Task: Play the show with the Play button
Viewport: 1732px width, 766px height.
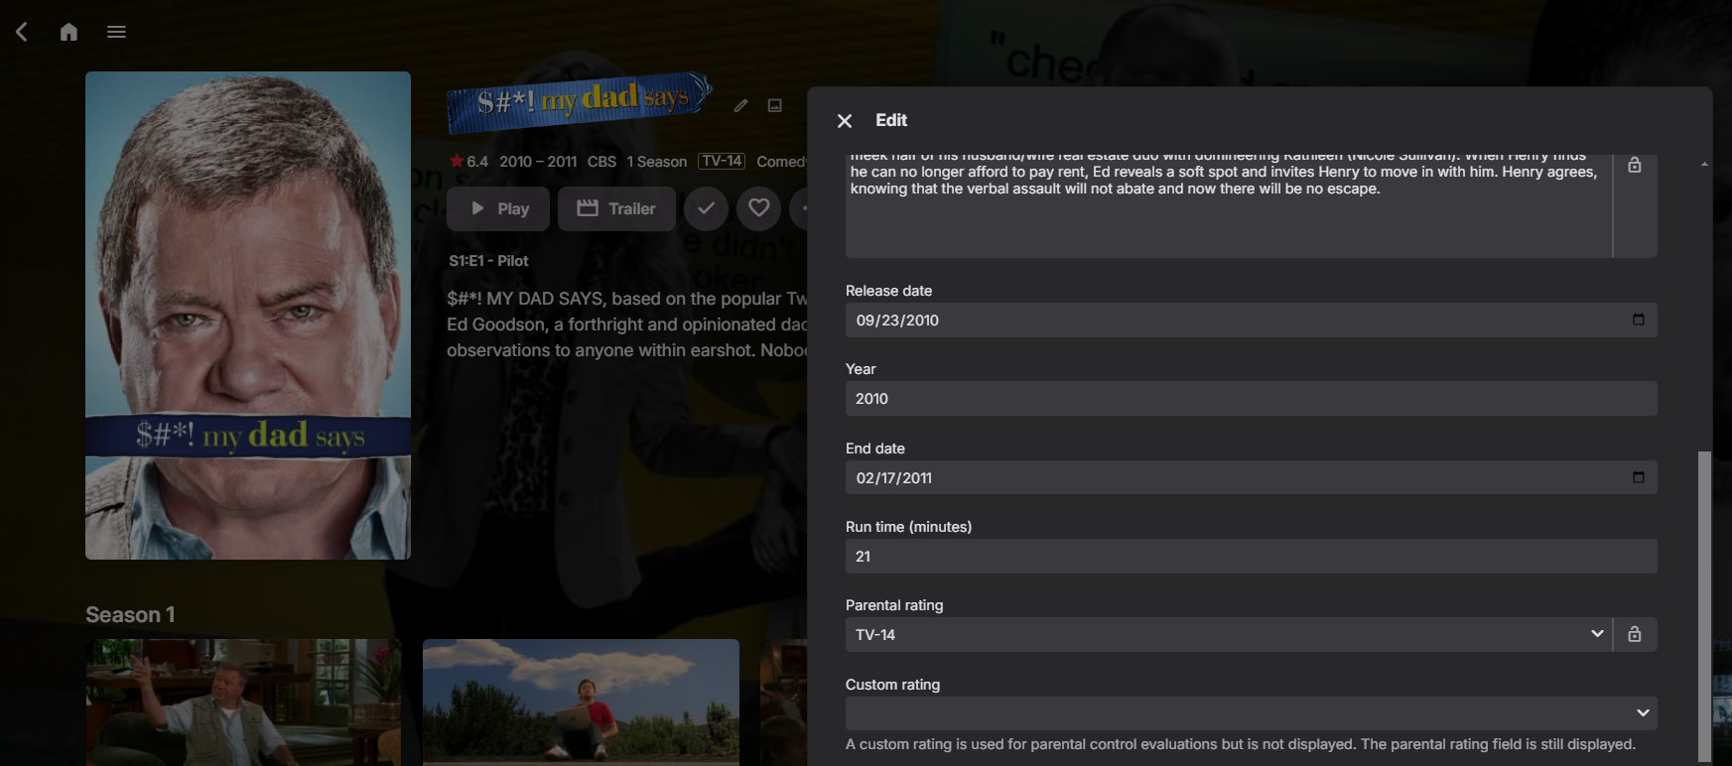Action: (x=498, y=208)
